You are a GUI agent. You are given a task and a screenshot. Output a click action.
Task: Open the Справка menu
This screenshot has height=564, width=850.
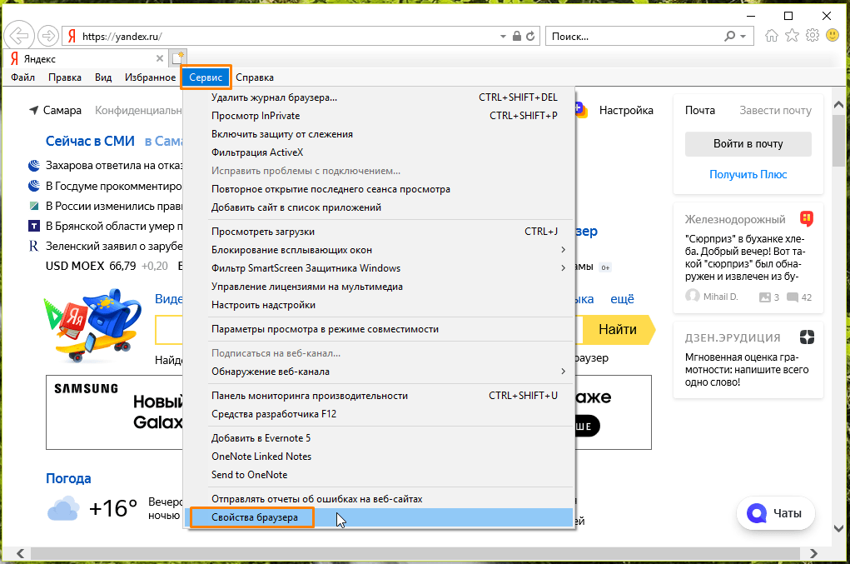[255, 77]
